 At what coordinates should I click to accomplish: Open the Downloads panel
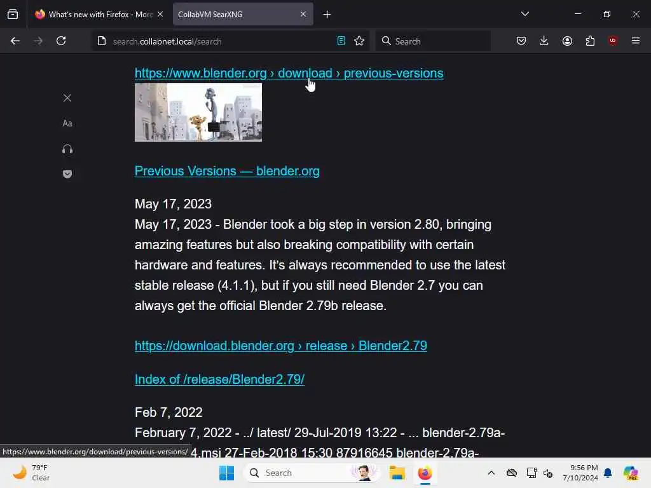pyautogui.click(x=544, y=41)
